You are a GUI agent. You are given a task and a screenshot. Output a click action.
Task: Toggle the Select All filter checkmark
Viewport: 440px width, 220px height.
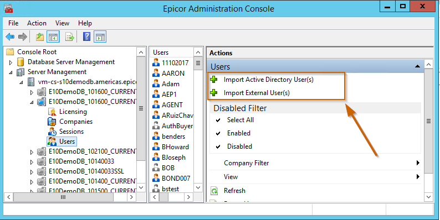(x=218, y=120)
